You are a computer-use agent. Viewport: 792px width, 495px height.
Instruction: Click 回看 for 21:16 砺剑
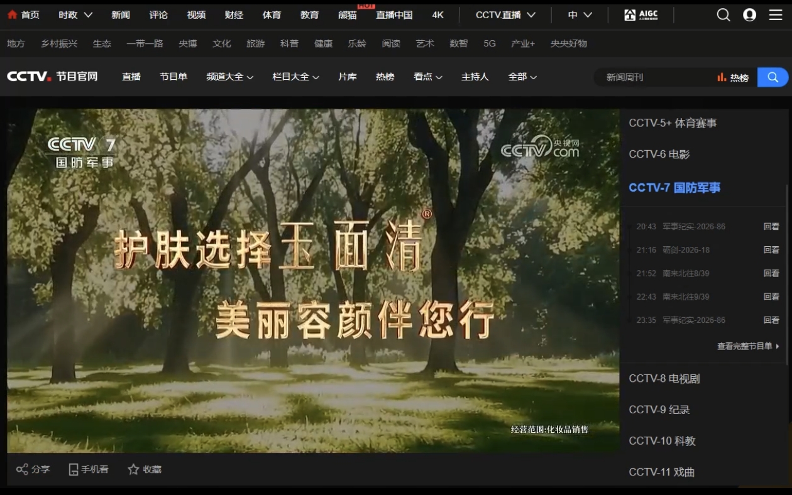pos(771,250)
